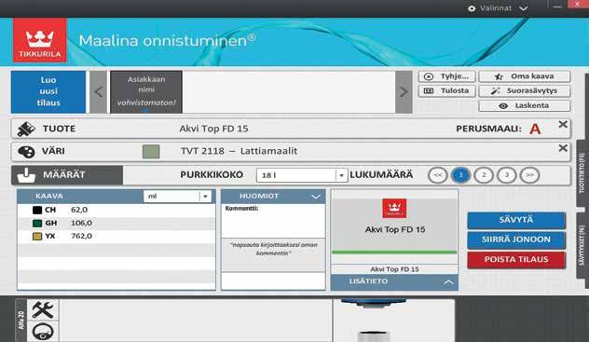Viewport: 589px width, 342px height.
Task: Click the Akvi Top FD 15 product card
Action: tap(394, 226)
